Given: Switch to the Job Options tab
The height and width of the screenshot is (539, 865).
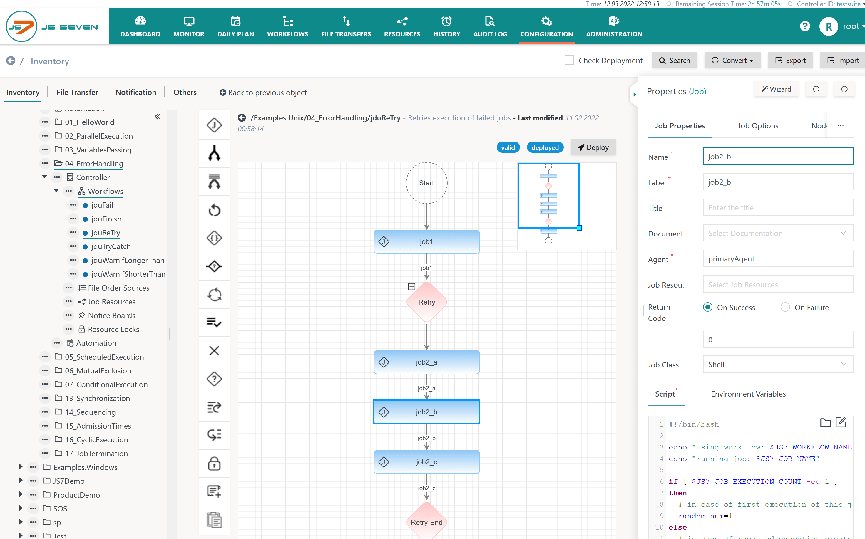Looking at the screenshot, I should (758, 126).
